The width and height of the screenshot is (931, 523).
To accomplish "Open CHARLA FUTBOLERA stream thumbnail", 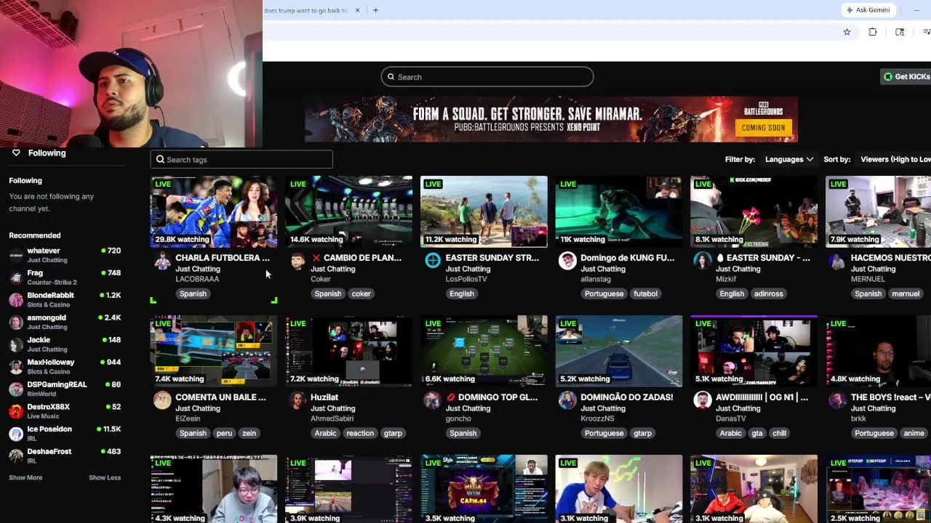I will click(x=214, y=211).
